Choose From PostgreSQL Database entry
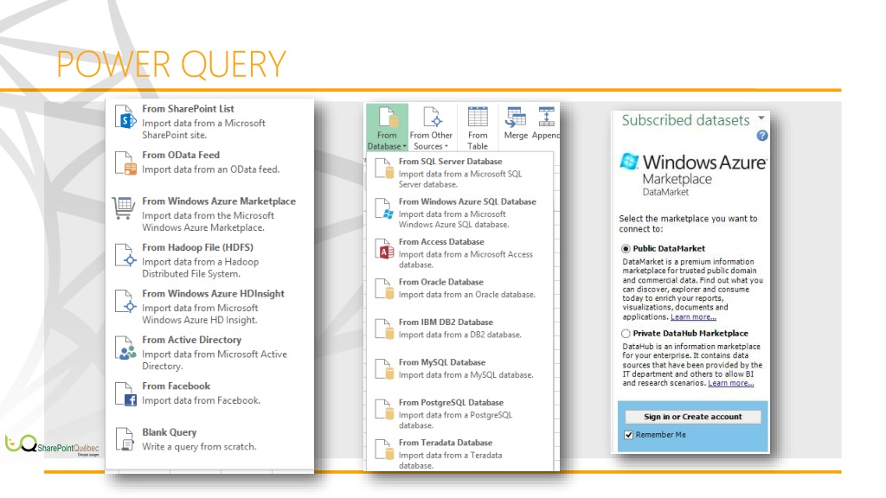Image resolution: width=886 pixels, height=498 pixels. coord(460,413)
